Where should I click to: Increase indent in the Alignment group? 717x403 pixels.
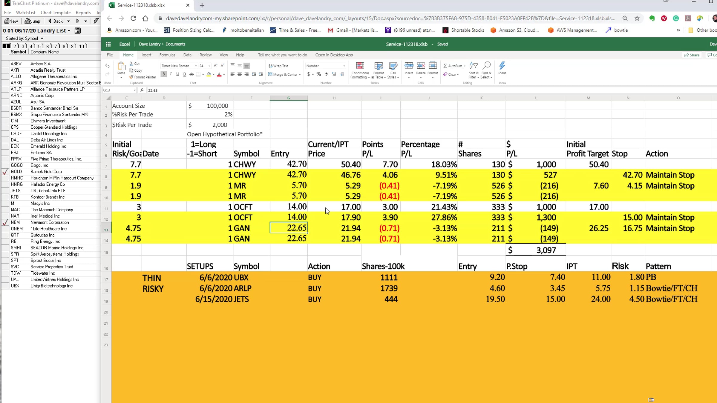tap(261, 74)
